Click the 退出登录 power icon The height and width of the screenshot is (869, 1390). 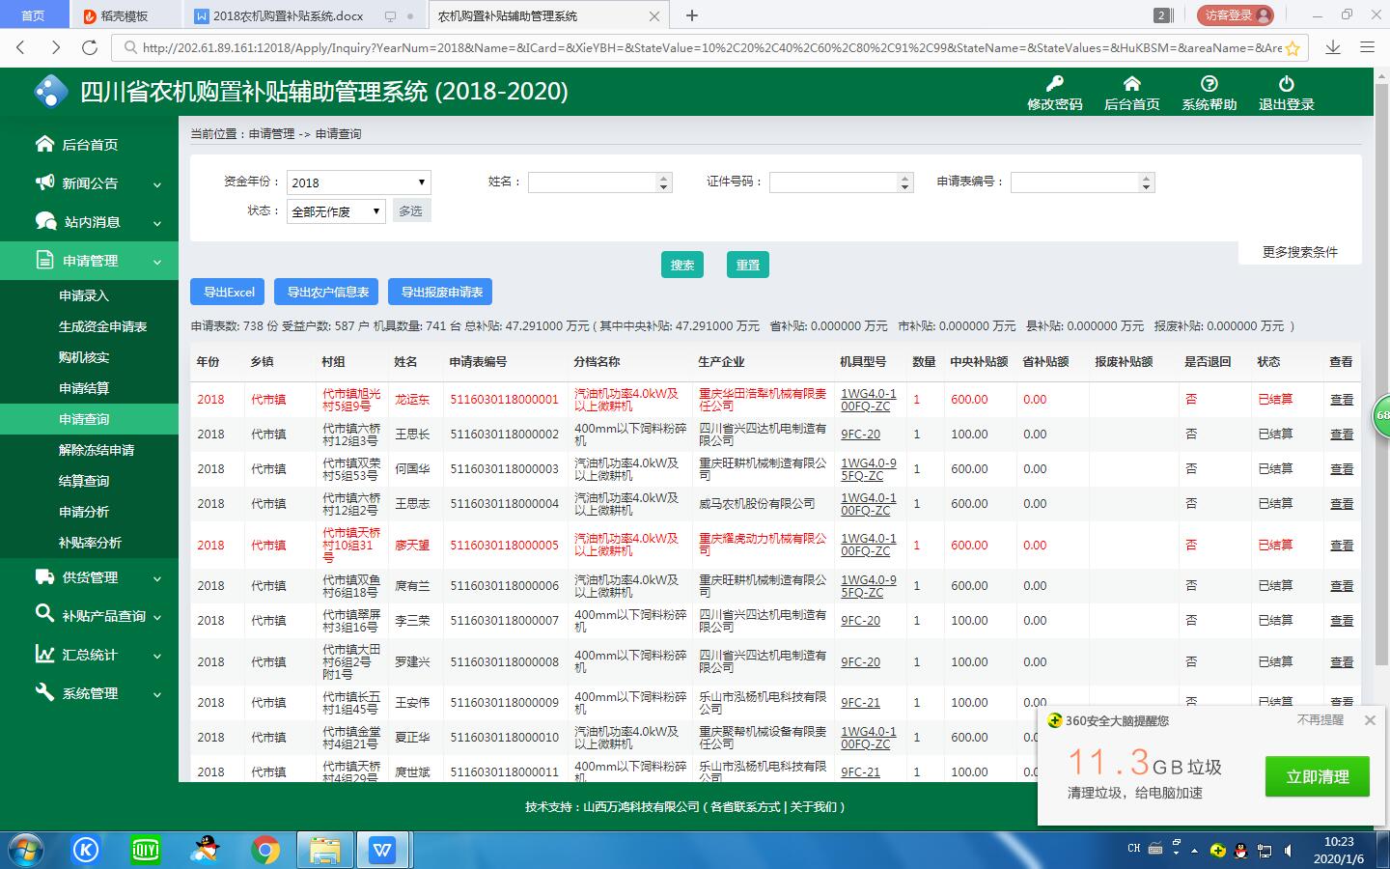[x=1286, y=84]
